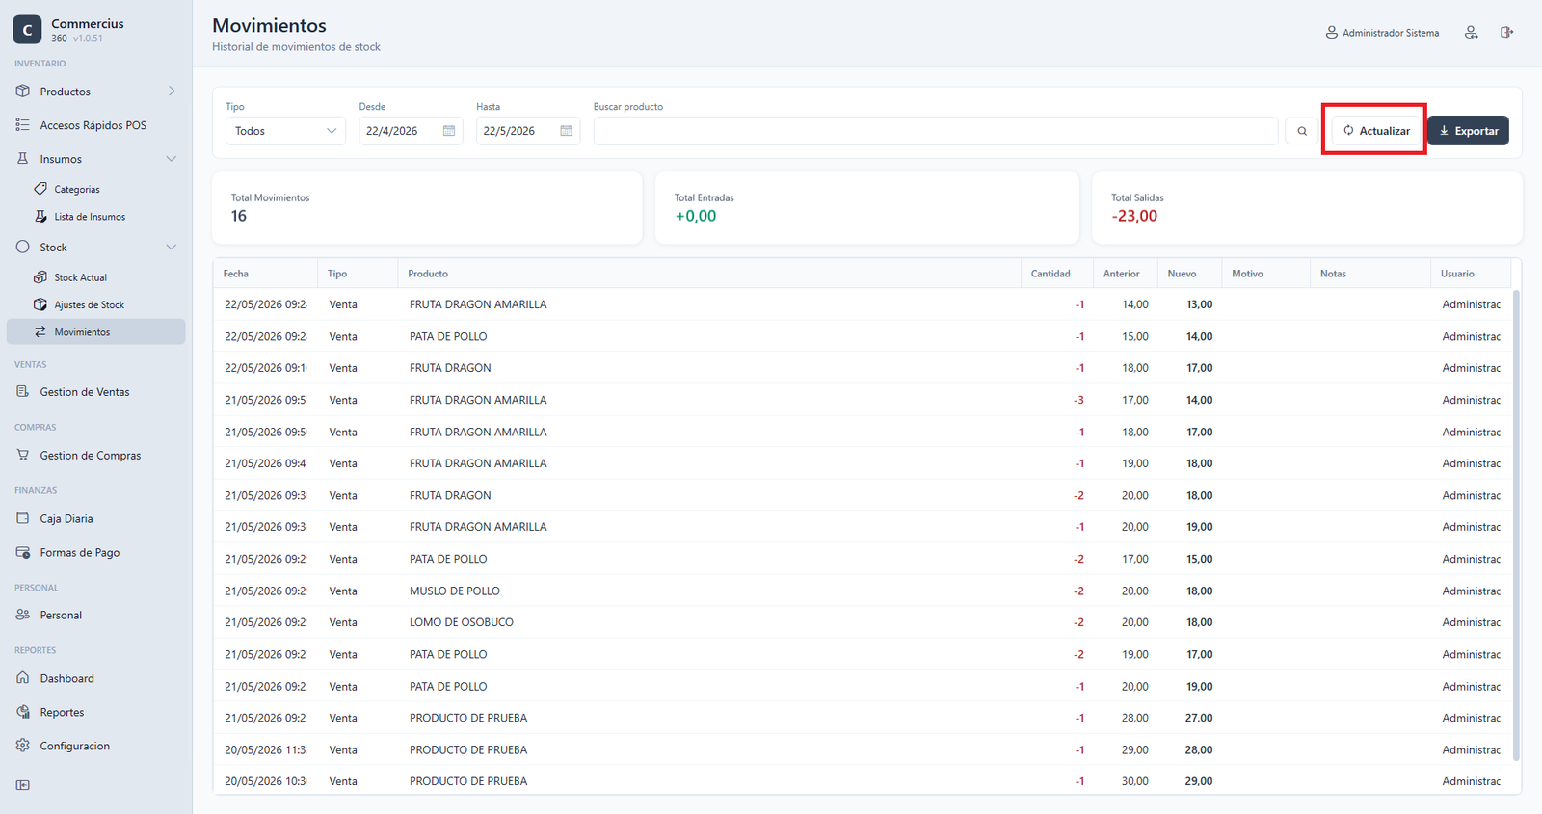Expand the Productos sidebar chevron
The height and width of the screenshot is (814, 1542).
[x=172, y=92]
